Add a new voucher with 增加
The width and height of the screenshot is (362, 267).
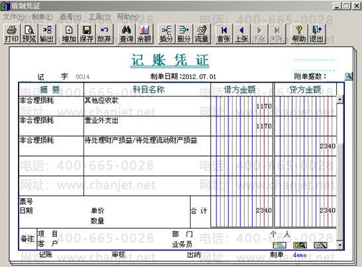point(69,34)
